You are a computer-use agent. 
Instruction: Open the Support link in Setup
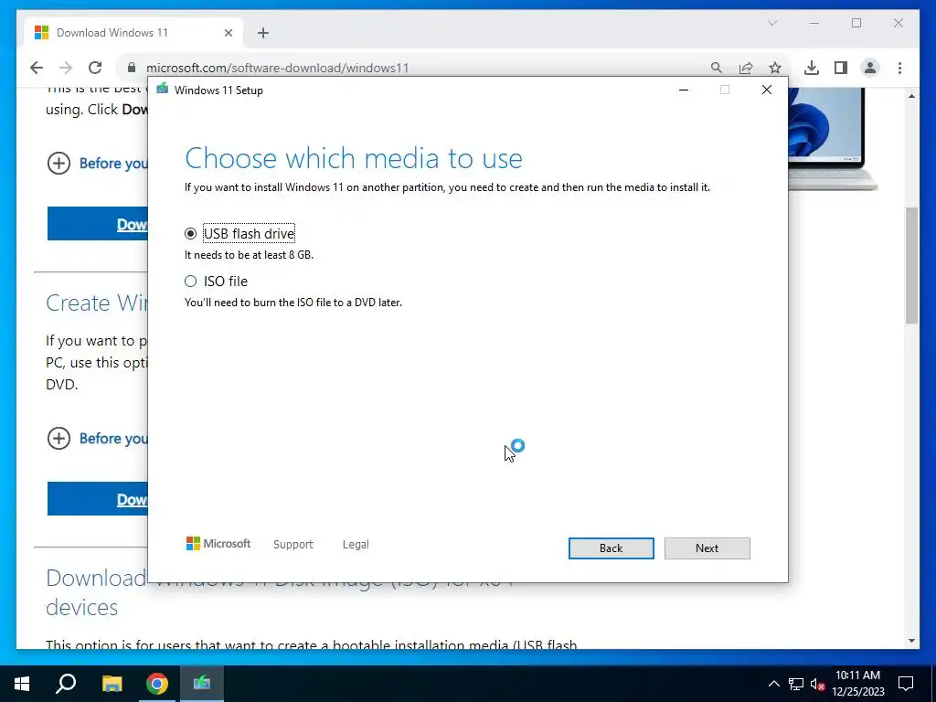pyautogui.click(x=293, y=545)
